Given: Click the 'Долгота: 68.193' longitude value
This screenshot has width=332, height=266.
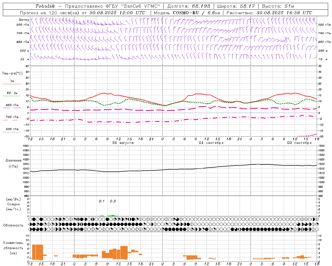Looking at the screenshot, I should 189,6.
